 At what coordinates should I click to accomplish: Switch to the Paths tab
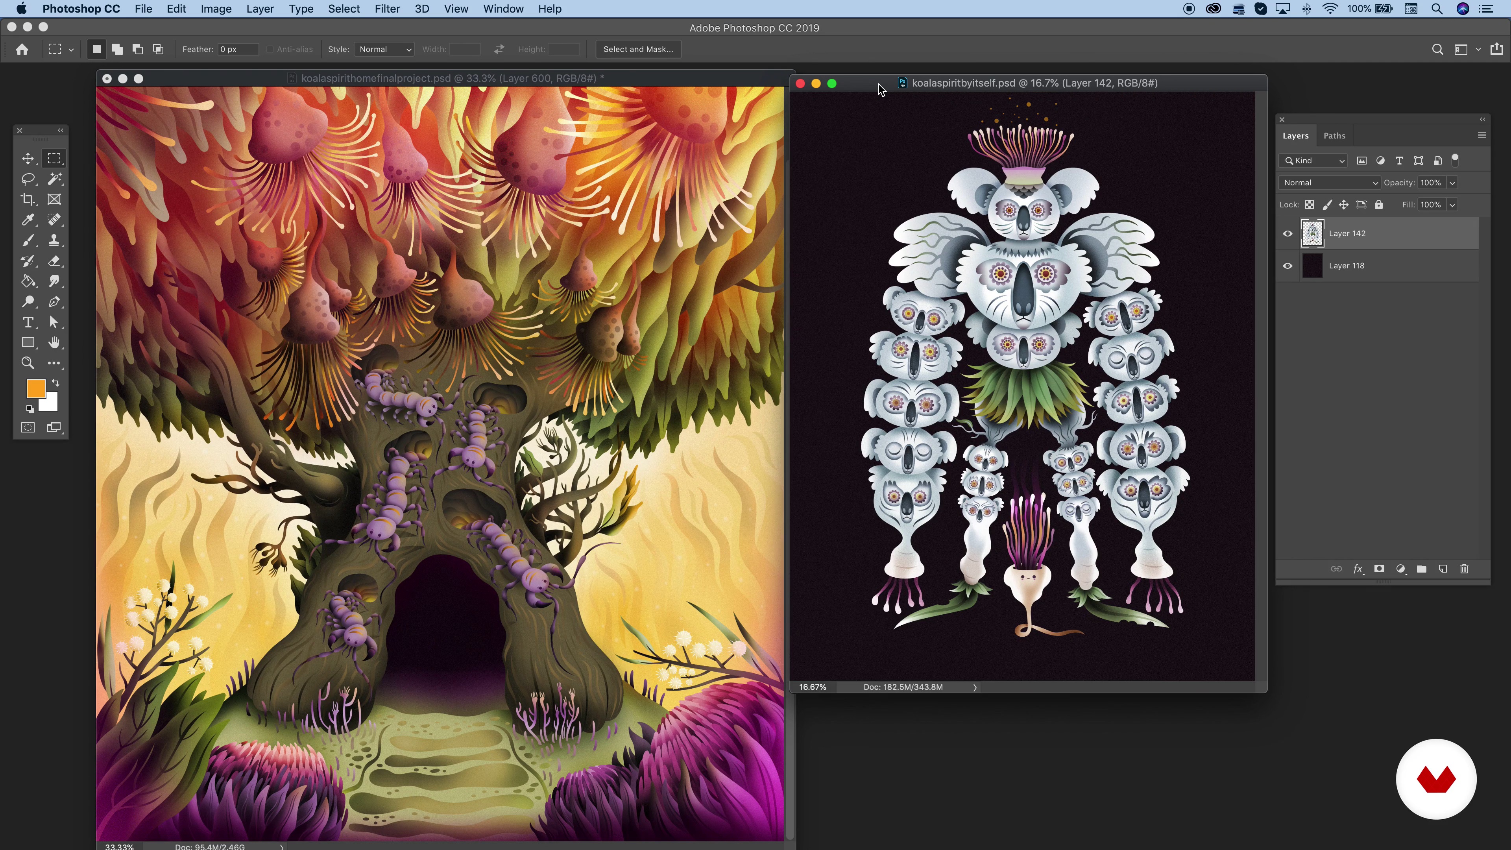point(1334,135)
